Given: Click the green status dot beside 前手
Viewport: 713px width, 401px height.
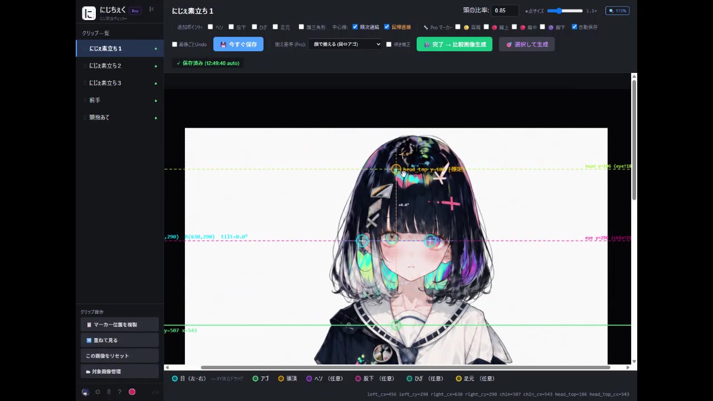Looking at the screenshot, I should click(155, 101).
